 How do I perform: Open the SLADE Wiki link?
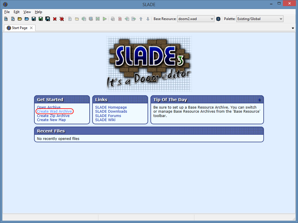click(x=105, y=120)
